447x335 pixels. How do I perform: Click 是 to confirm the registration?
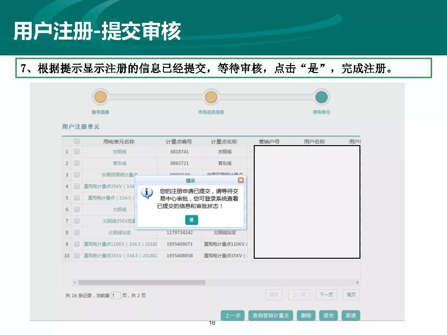pyautogui.click(x=191, y=220)
